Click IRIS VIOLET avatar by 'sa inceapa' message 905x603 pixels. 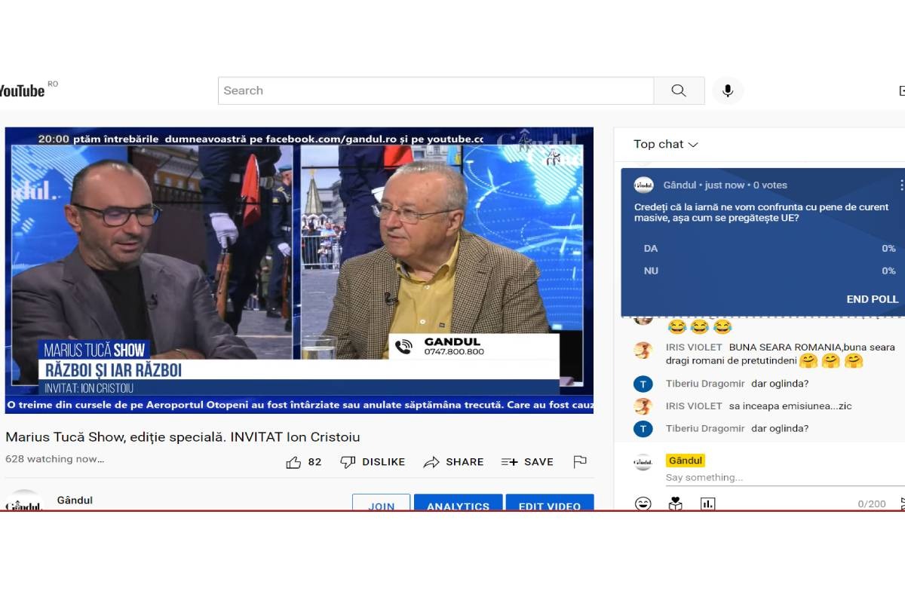(x=643, y=406)
